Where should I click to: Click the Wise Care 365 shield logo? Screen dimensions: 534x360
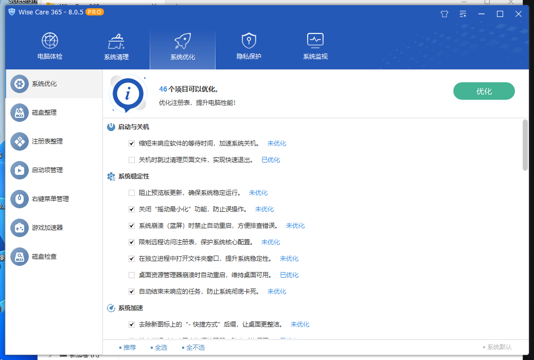tap(12, 12)
